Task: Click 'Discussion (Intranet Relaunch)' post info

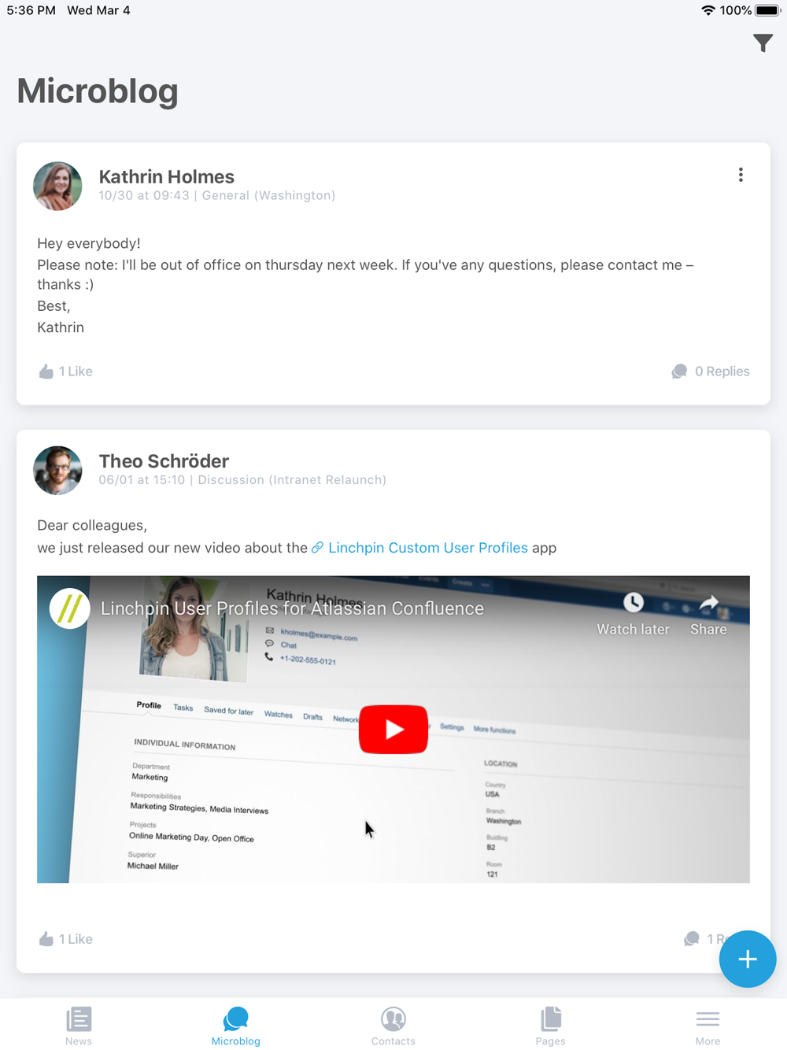Action: tap(292, 479)
